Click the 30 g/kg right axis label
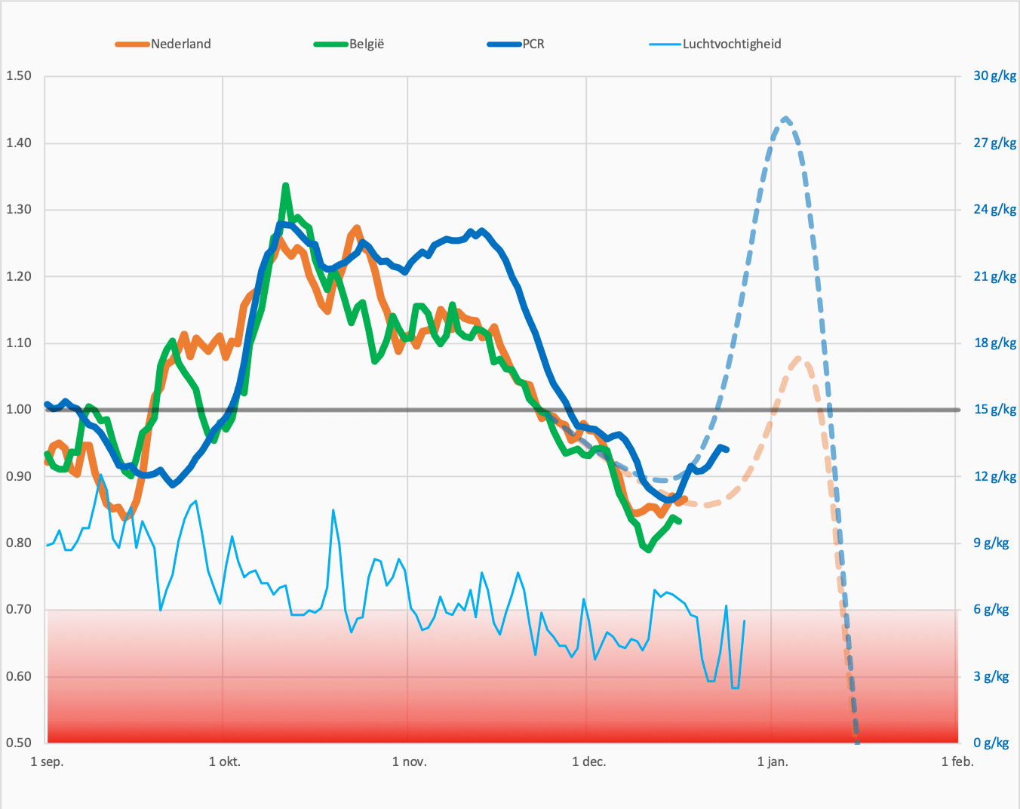Viewport: 1020px width, 809px height. 995,76
